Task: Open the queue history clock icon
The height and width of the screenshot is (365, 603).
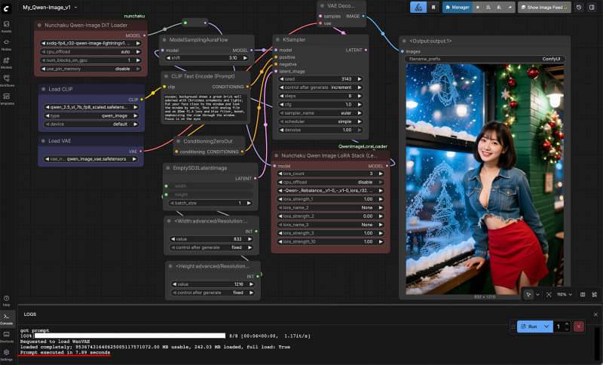Action: point(579,8)
